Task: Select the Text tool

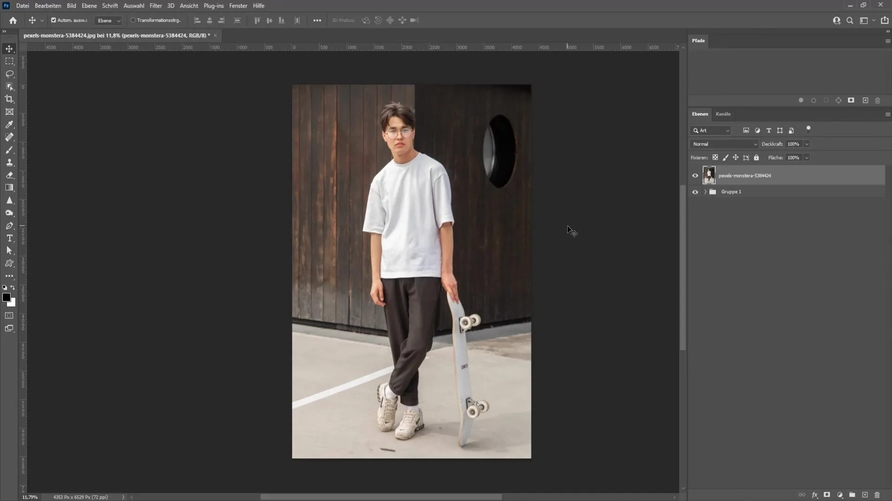Action: (9, 238)
